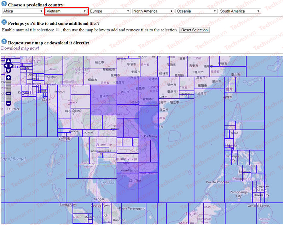This screenshot has width=283, height=225.
Task: Open the Europe country dropdown
Action: (110, 11)
